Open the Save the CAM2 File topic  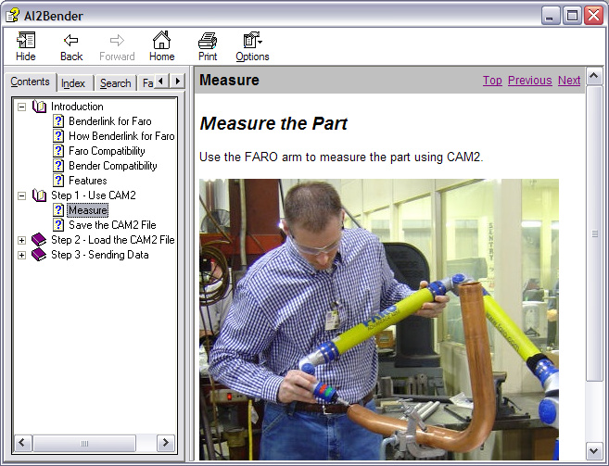112,225
